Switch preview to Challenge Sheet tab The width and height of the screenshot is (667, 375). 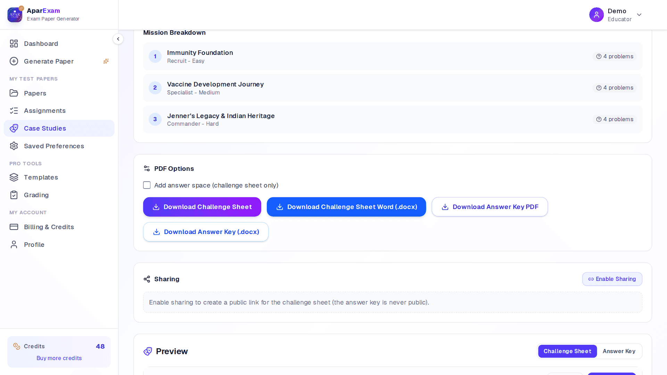567,351
